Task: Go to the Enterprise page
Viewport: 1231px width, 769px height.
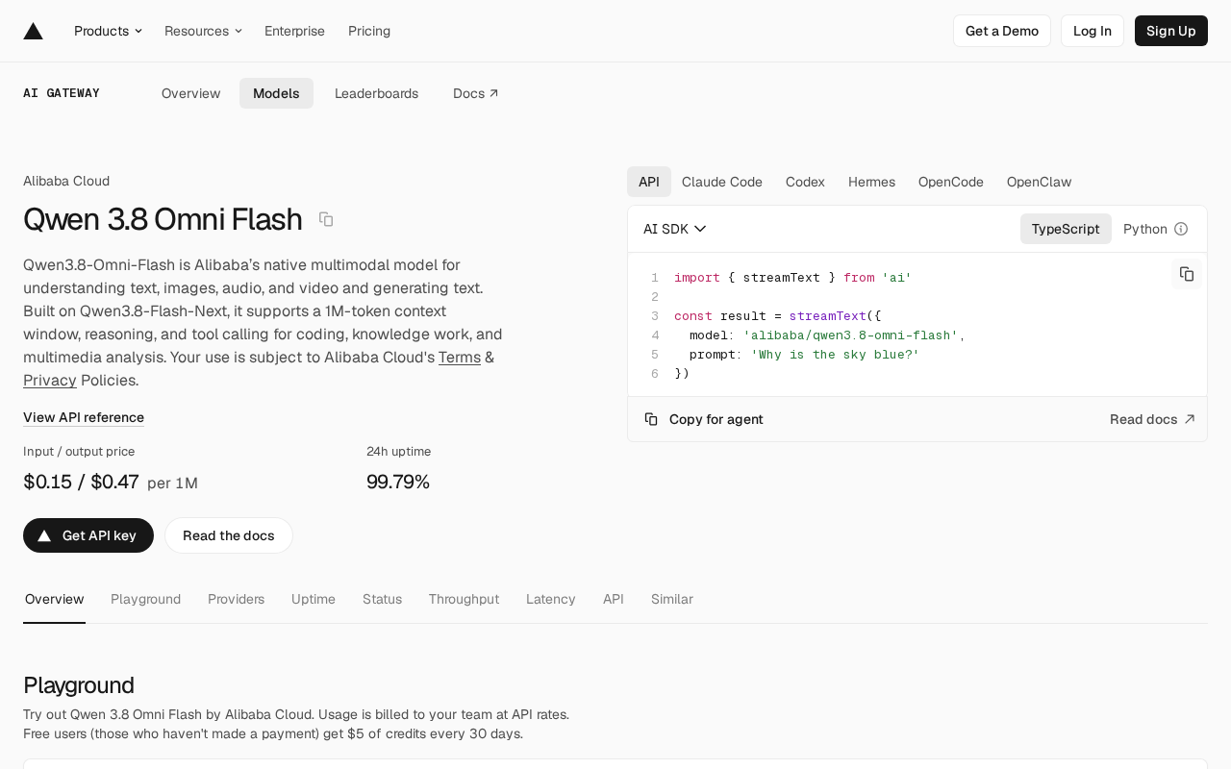Action: click(294, 31)
